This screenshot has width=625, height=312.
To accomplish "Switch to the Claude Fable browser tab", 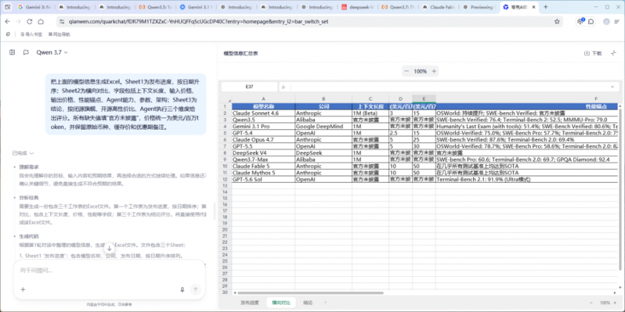I will pyautogui.click(x=439, y=7).
